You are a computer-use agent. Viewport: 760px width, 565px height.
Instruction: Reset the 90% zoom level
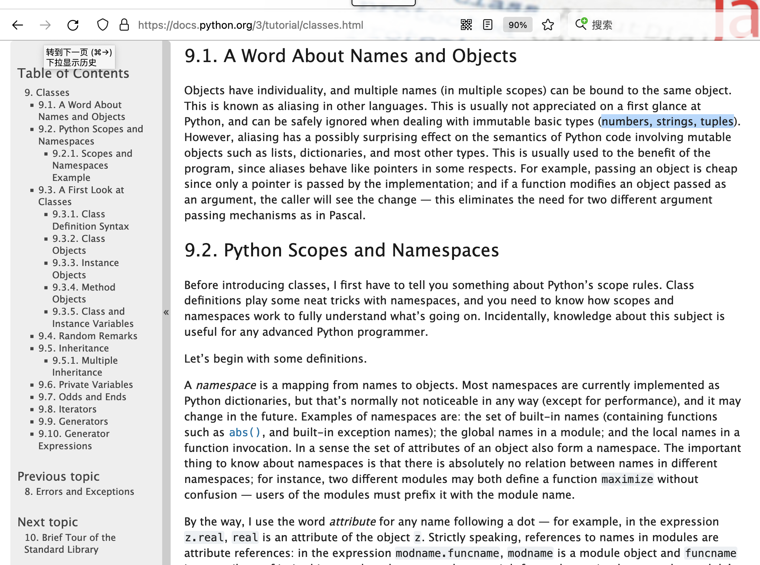(x=518, y=25)
